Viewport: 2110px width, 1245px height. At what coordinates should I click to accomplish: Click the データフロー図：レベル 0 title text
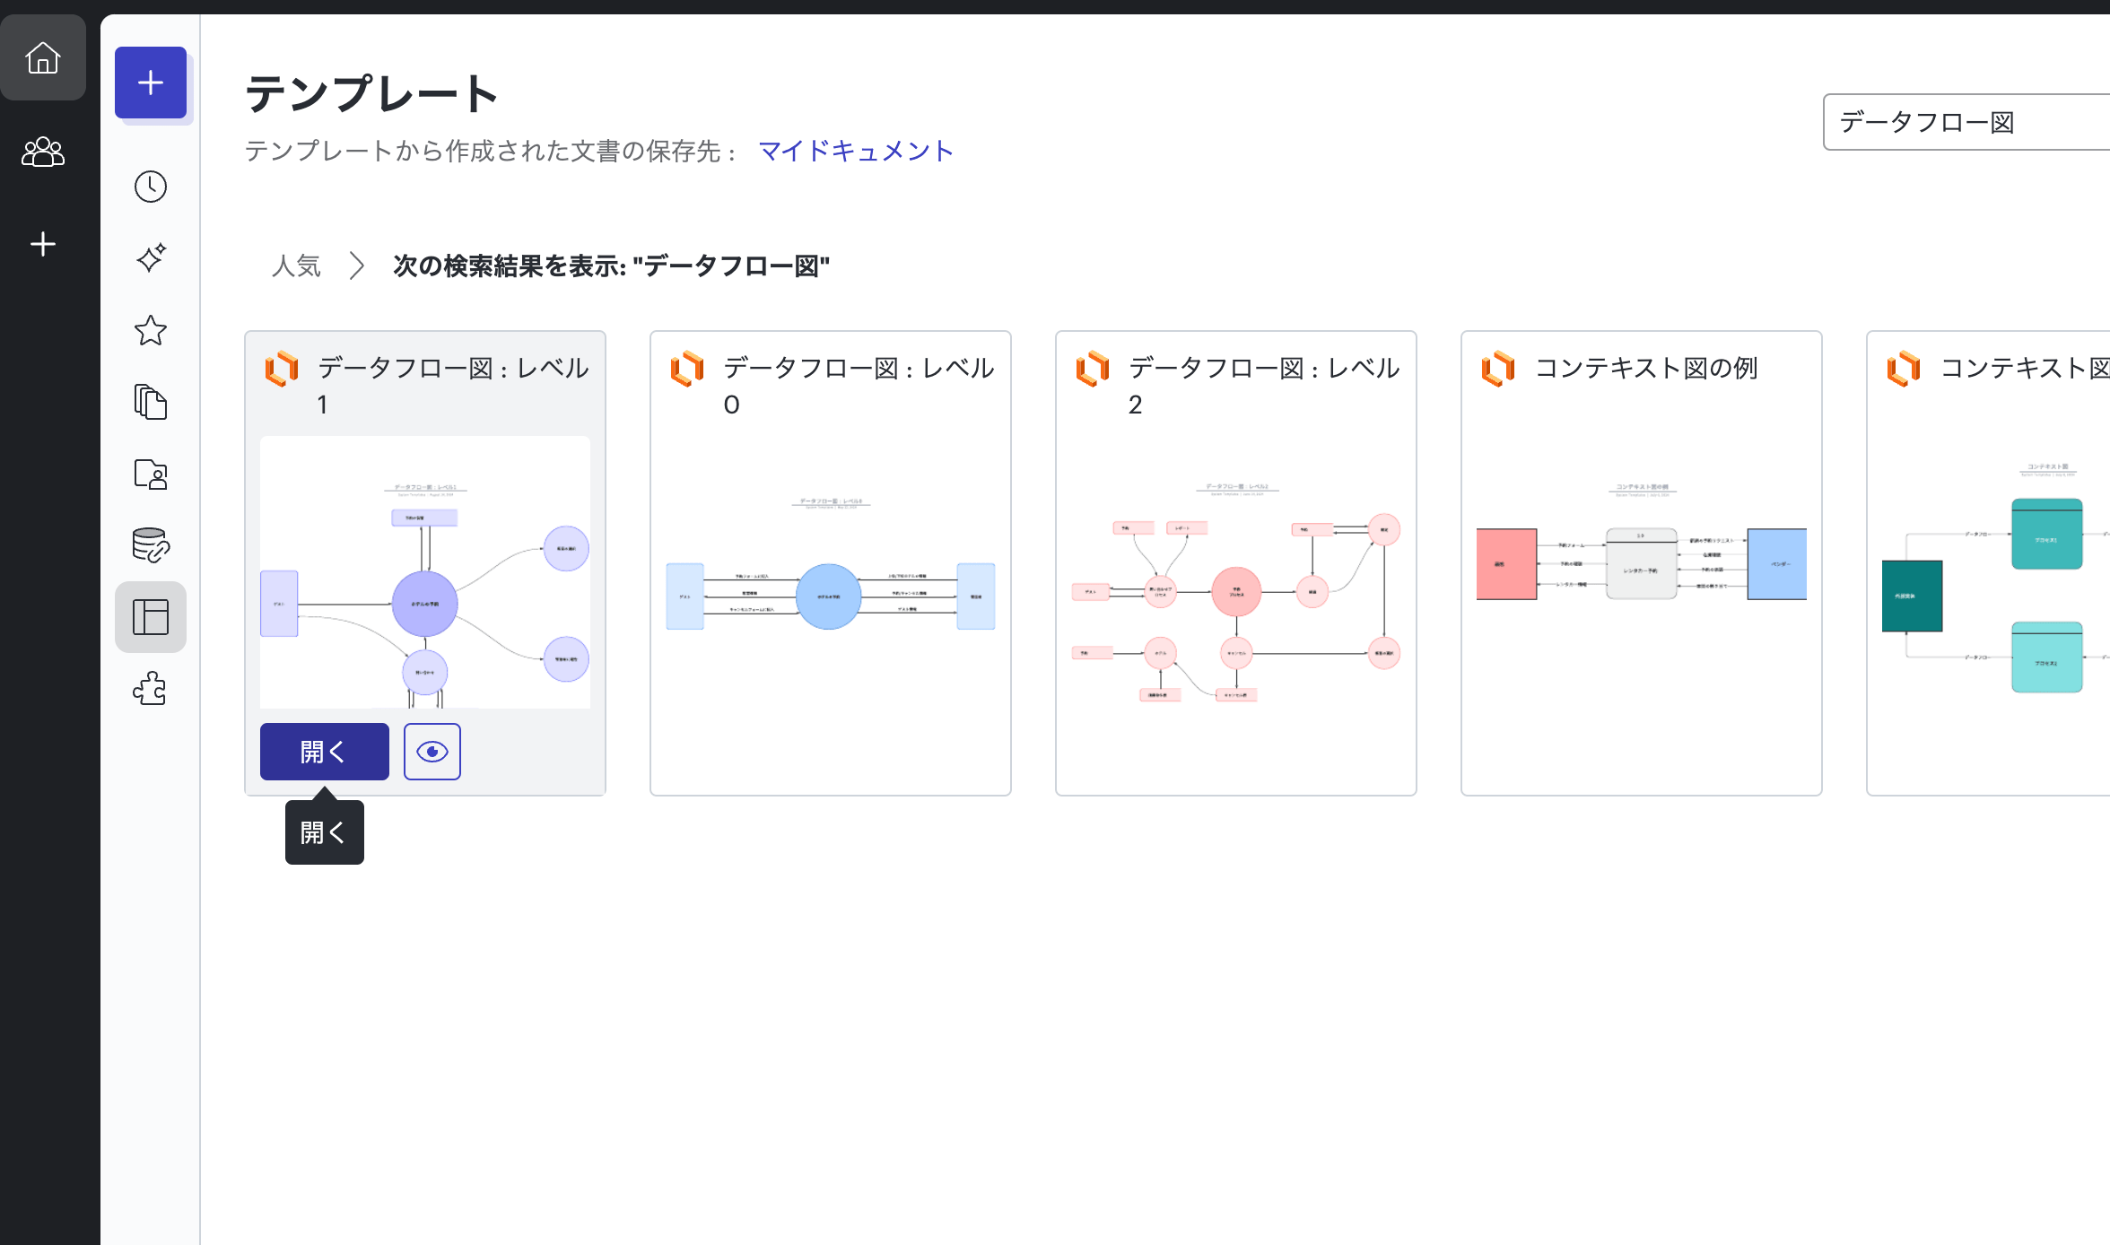click(859, 386)
